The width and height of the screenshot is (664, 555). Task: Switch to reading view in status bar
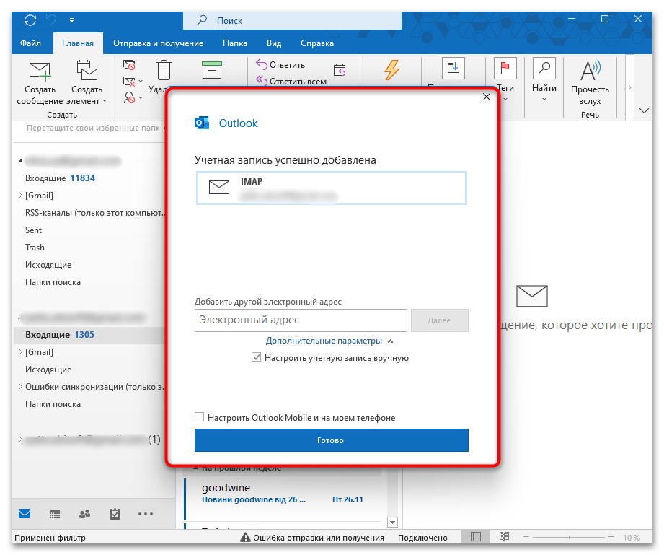[x=505, y=537]
